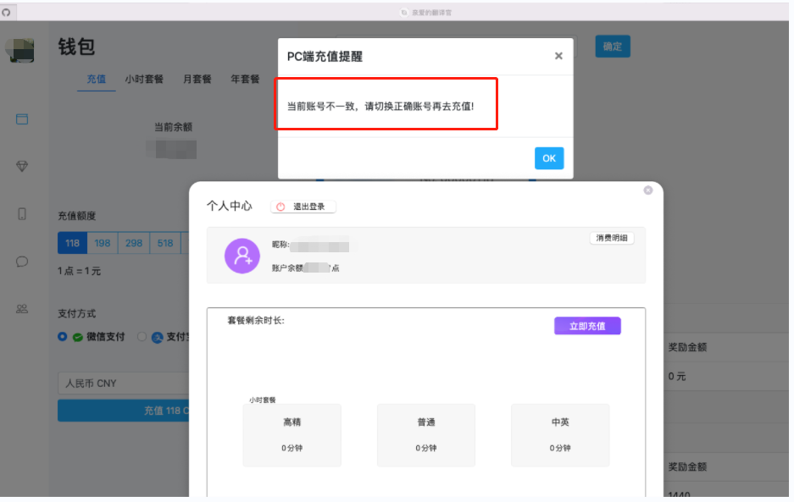
Task: Switch to the 小时套餐 tab
Action: tap(144, 80)
